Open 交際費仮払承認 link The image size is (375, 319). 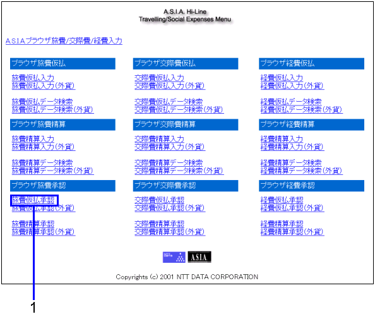point(159,200)
